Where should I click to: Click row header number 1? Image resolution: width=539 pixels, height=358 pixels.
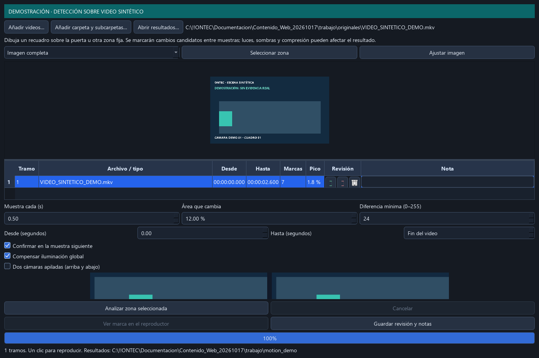click(9, 182)
